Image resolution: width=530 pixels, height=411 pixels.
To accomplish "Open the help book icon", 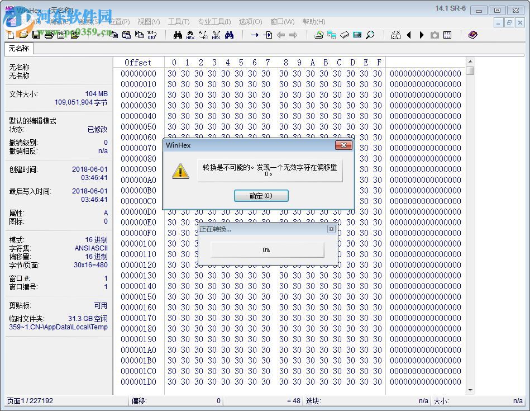I will point(473,35).
